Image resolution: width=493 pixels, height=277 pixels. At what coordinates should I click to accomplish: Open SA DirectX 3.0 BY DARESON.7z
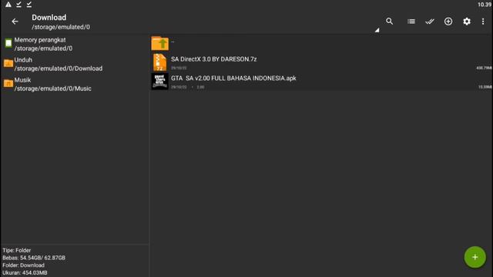click(x=321, y=62)
